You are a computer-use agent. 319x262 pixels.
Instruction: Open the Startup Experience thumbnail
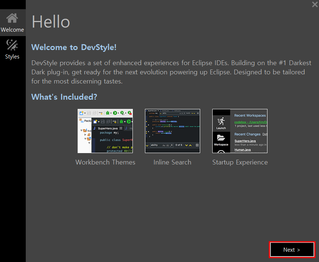coord(240,131)
